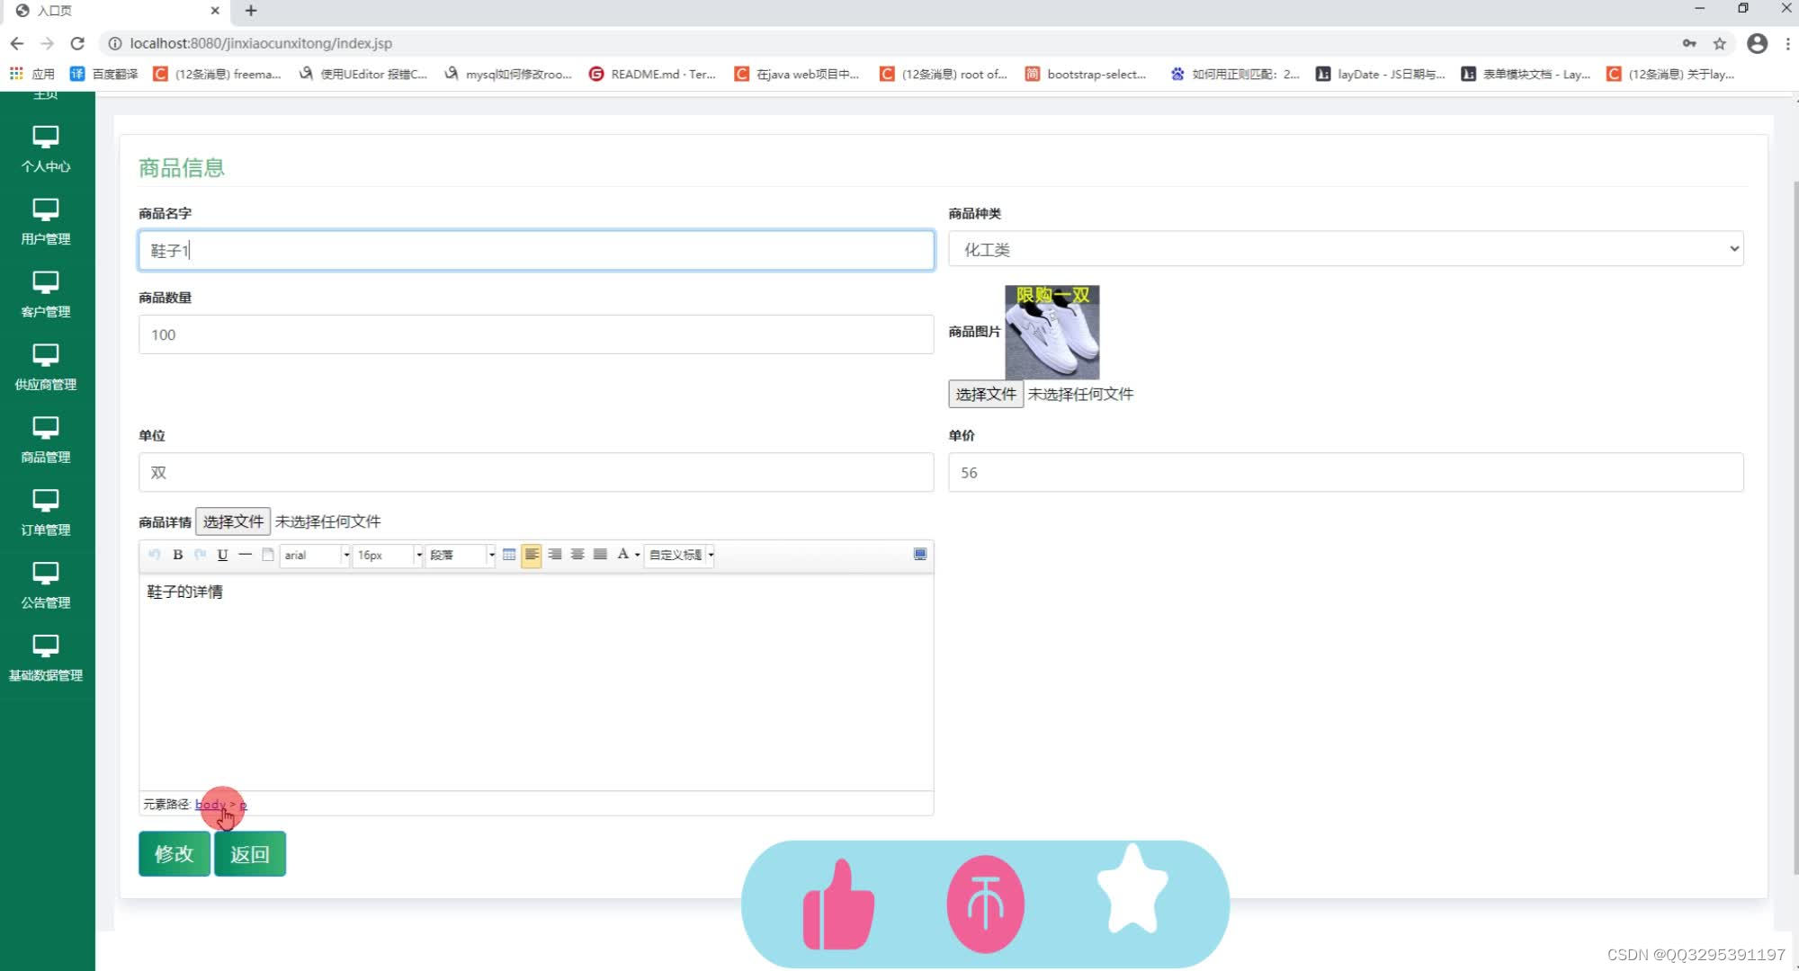View site information icon in address bar
The width and height of the screenshot is (1799, 971).
click(x=115, y=43)
